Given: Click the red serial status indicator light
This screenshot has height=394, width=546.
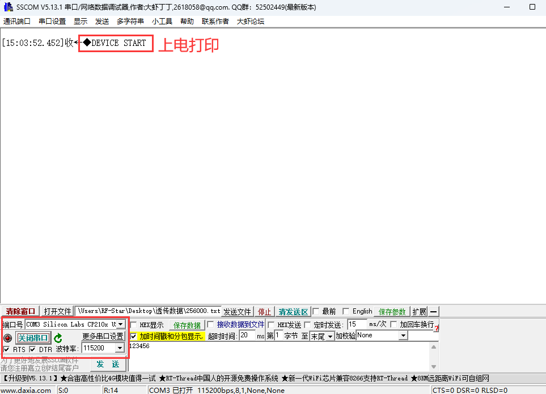Looking at the screenshot, I should pos(8,338).
